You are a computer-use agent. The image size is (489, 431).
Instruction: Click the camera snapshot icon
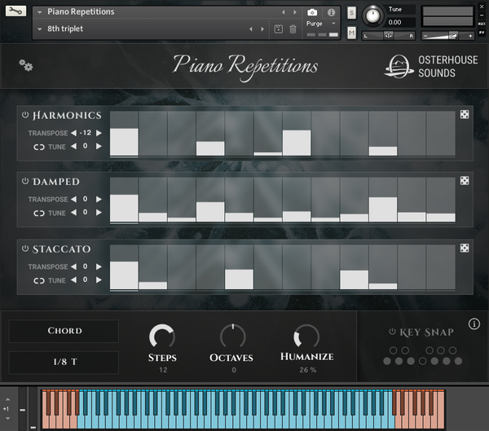pos(312,12)
